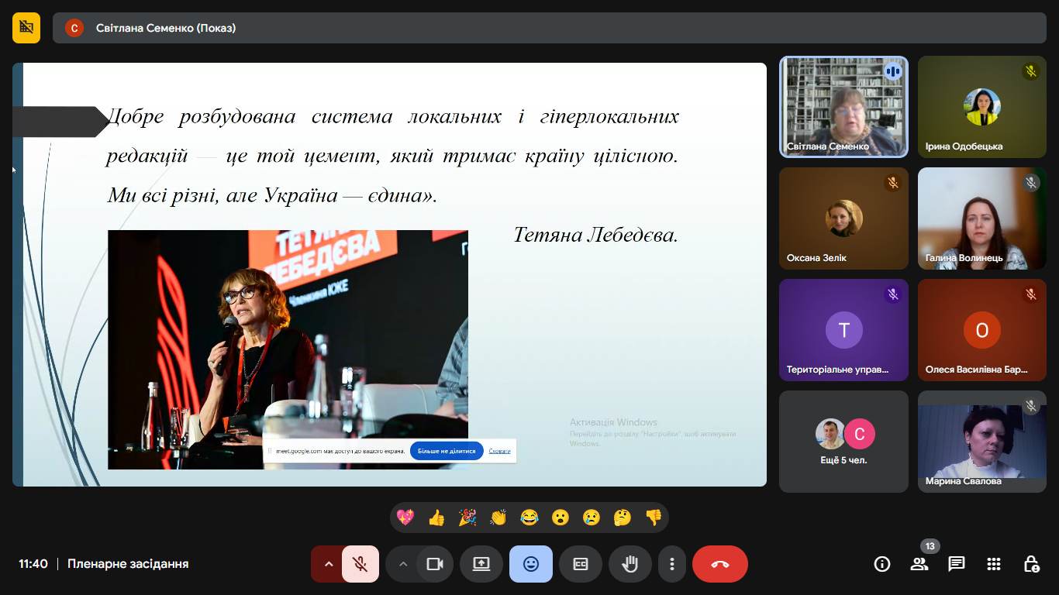Viewport: 1059px width, 595px height.
Task: Click the meeting details info icon
Action: click(x=882, y=564)
